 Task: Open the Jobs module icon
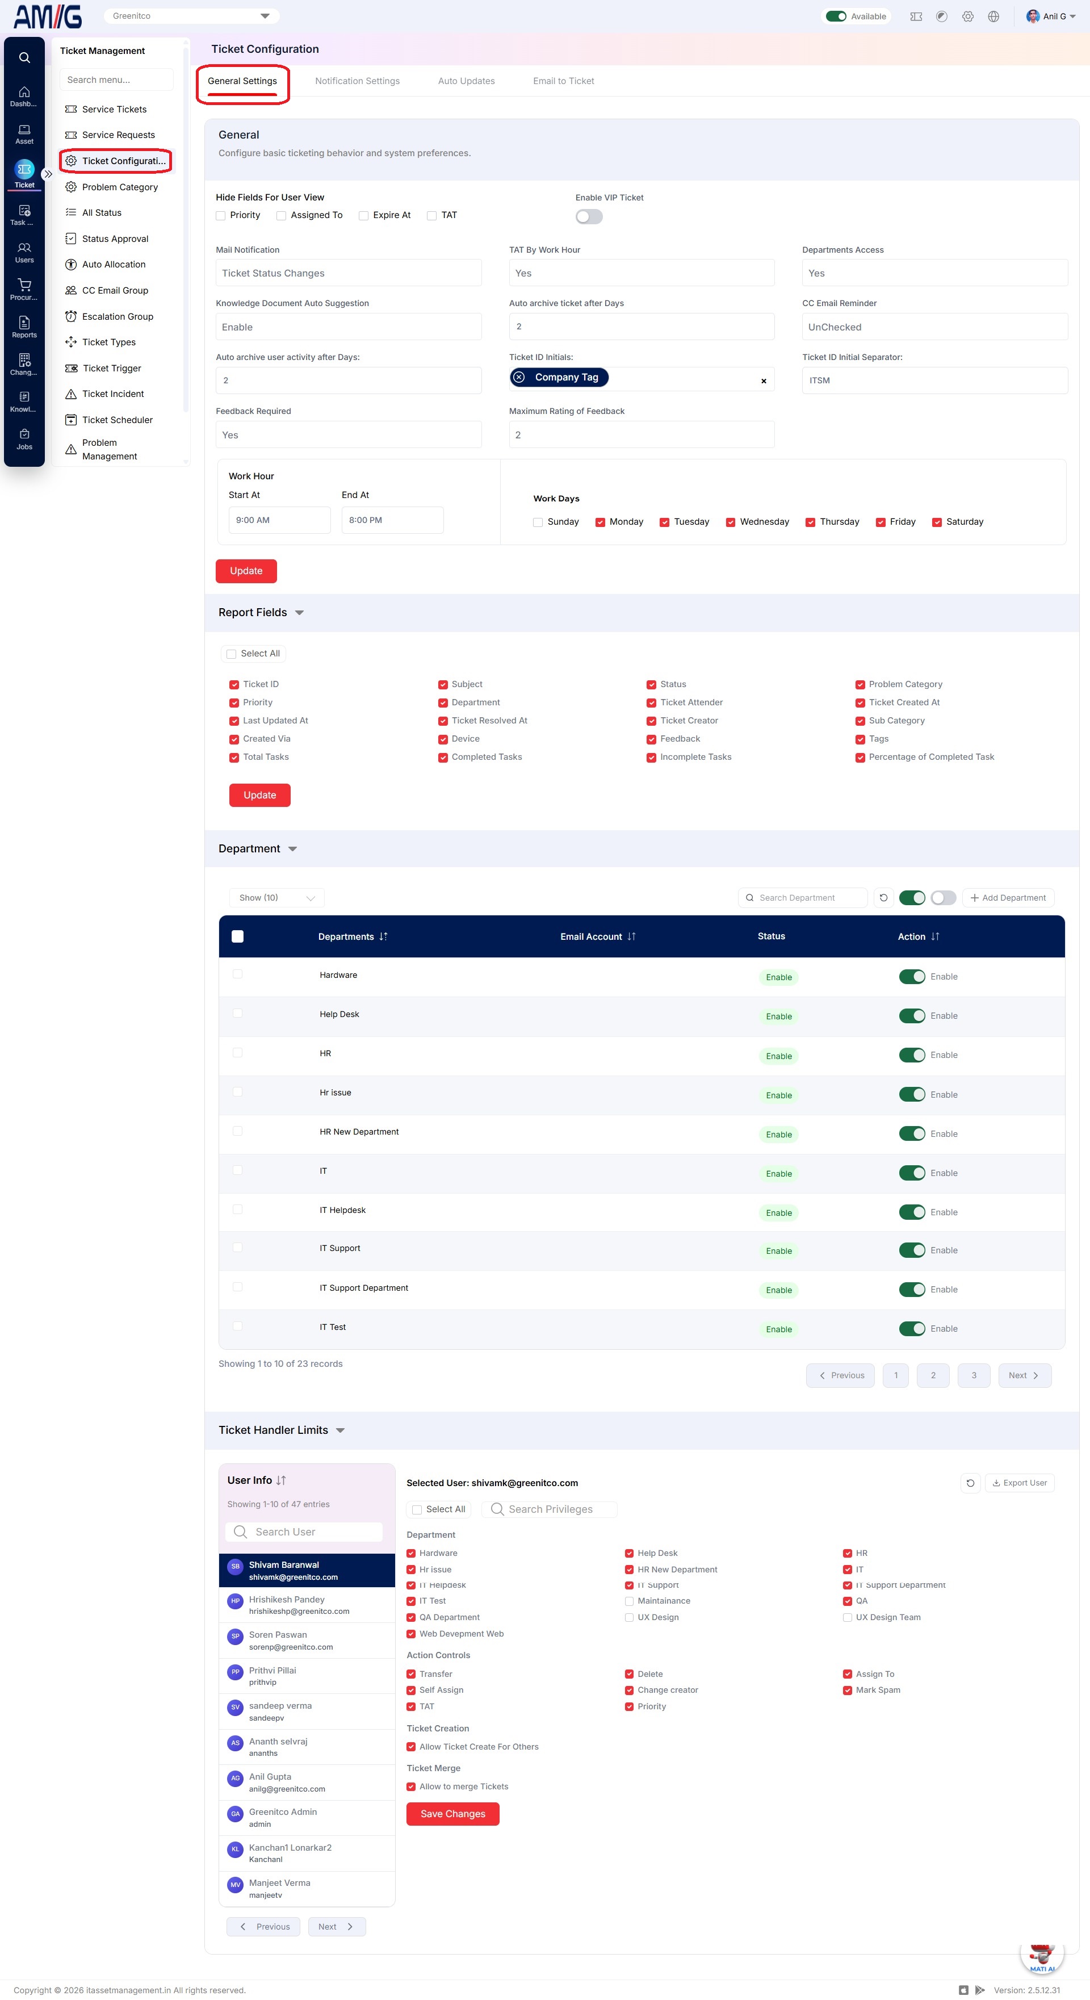pyautogui.click(x=24, y=438)
